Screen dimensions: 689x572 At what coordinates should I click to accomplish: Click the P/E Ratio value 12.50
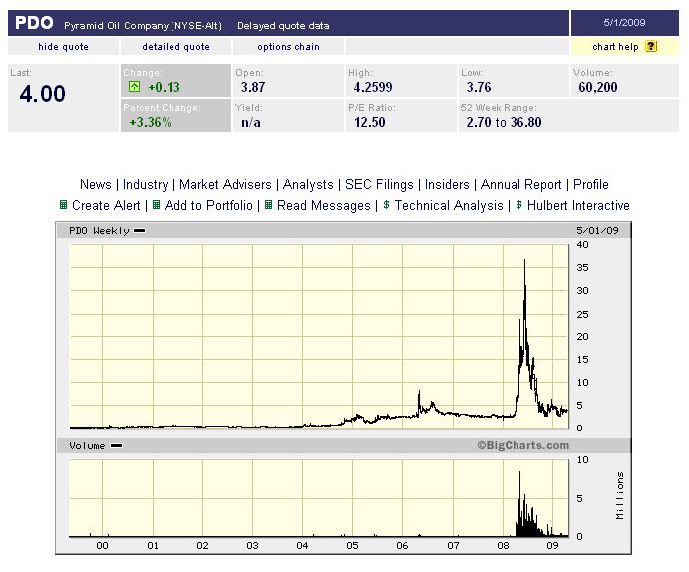[x=370, y=122]
